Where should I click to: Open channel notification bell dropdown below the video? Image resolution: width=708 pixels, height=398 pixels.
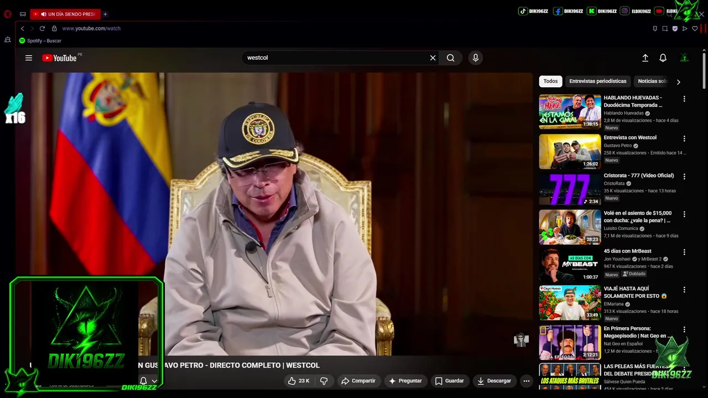[x=148, y=381]
